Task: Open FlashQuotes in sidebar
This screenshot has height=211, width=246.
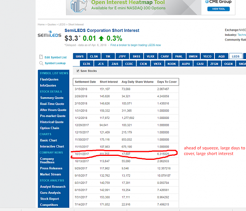Action: coord(49,80)
